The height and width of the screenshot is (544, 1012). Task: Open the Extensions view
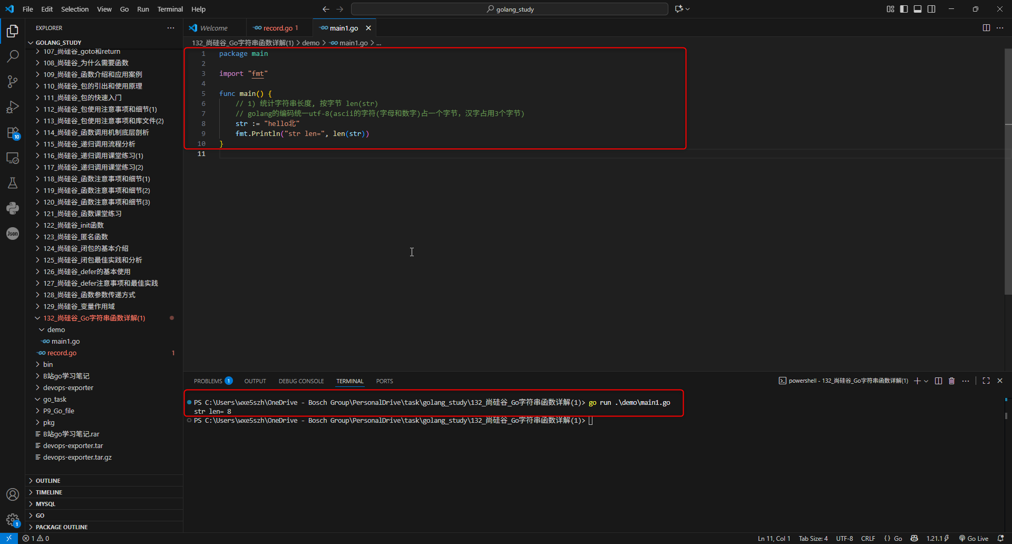13,132
